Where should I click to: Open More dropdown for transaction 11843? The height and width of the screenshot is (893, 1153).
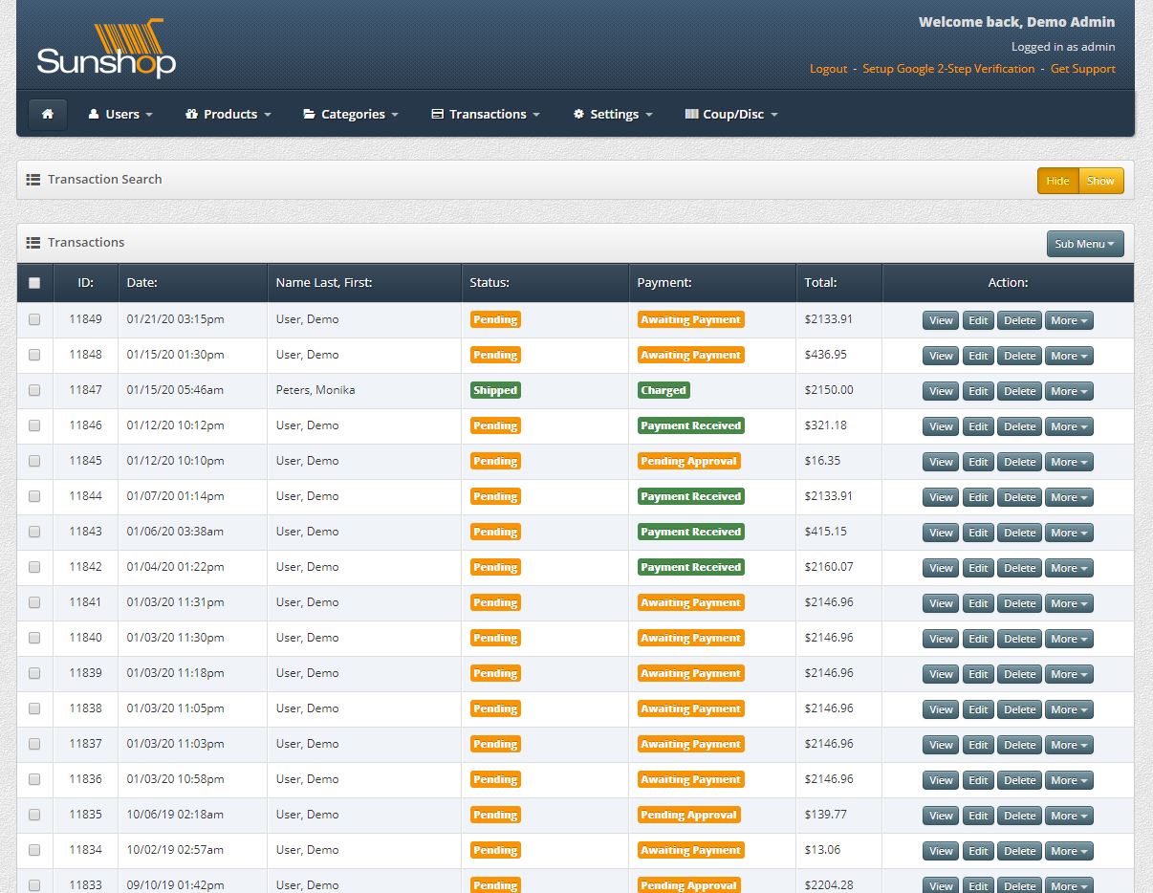pos(1069,533)
